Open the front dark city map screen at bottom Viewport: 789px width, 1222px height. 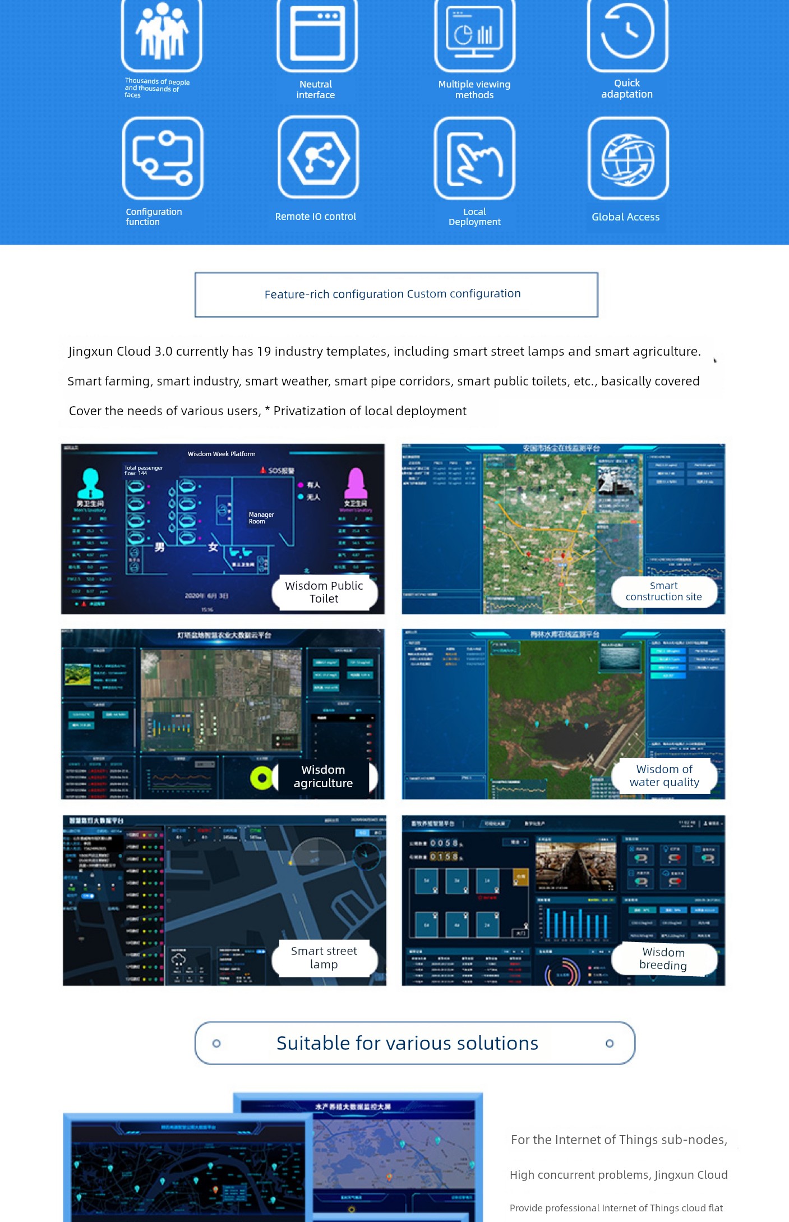(x=187, y=1168)
